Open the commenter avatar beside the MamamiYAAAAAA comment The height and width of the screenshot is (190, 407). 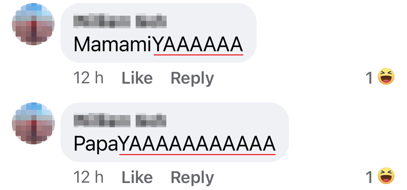pyautogui.click(x=33, y=24)
